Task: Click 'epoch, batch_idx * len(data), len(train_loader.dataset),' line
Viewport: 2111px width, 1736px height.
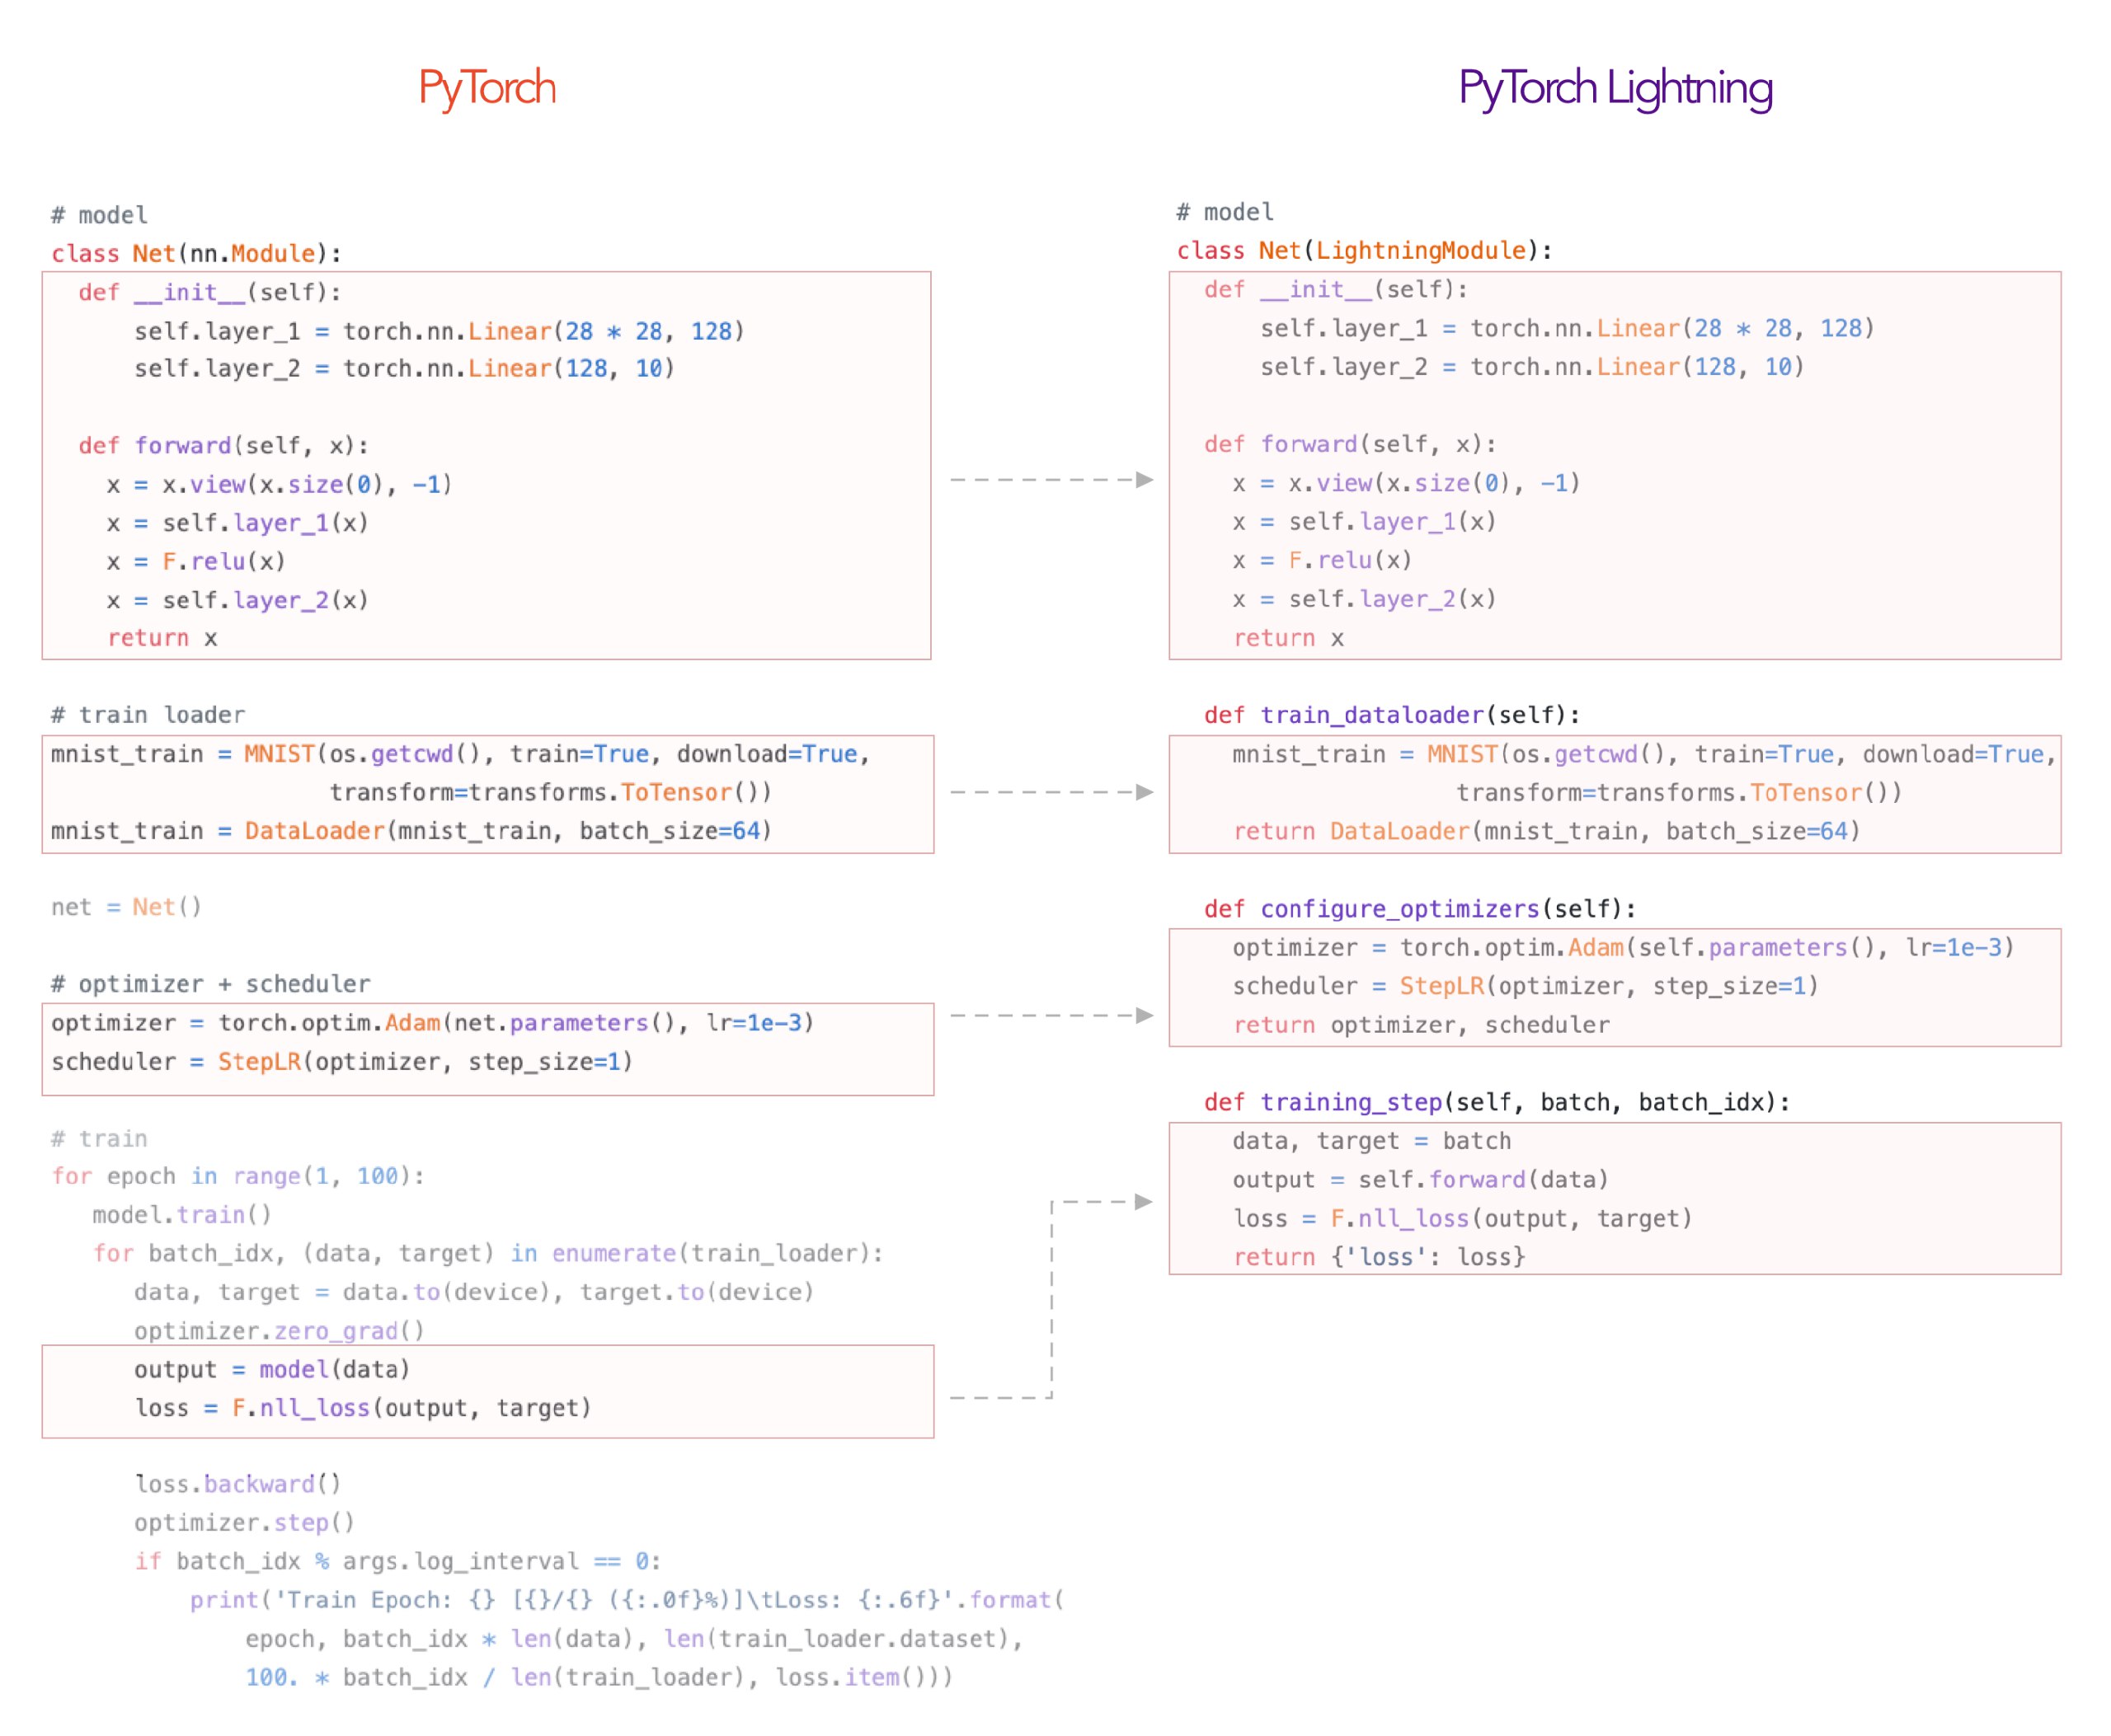Action: point(633,1639)
